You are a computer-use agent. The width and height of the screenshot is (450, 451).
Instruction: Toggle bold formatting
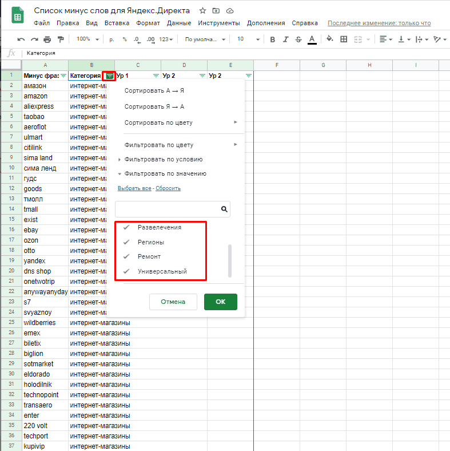pos(272,39)
